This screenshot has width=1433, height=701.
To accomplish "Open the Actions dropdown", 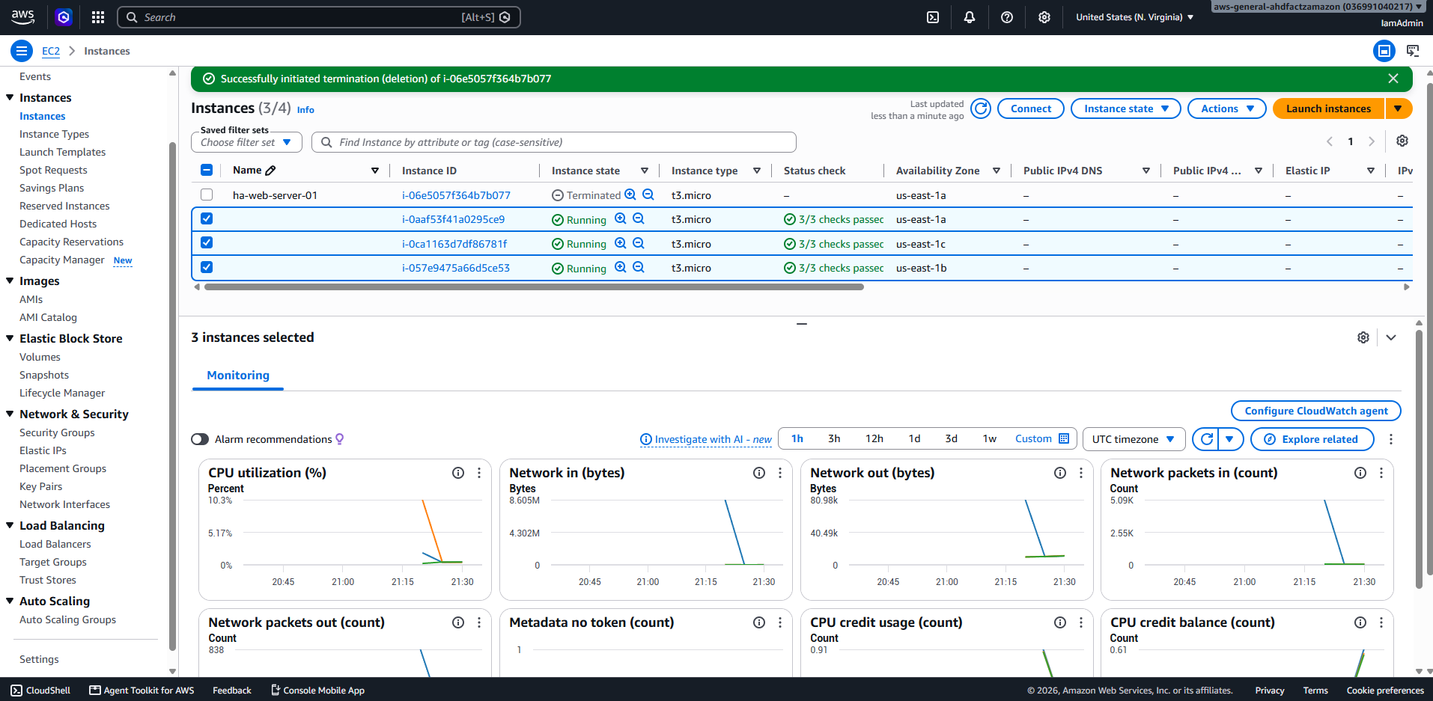I will click(1227, 108).
